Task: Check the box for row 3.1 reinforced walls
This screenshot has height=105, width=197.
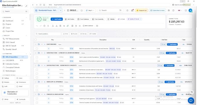Action: [37, 70]
